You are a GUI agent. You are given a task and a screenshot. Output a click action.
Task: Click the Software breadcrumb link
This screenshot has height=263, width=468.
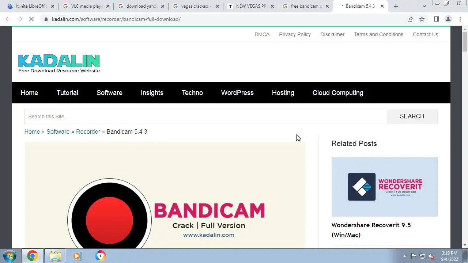coord(58,131)
